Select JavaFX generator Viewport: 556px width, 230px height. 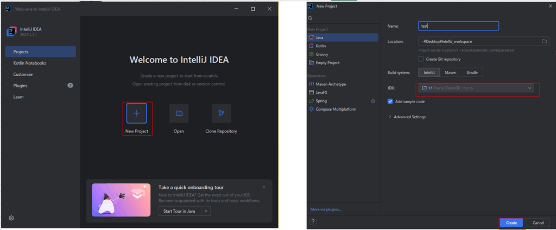click(x=343, y=92)
